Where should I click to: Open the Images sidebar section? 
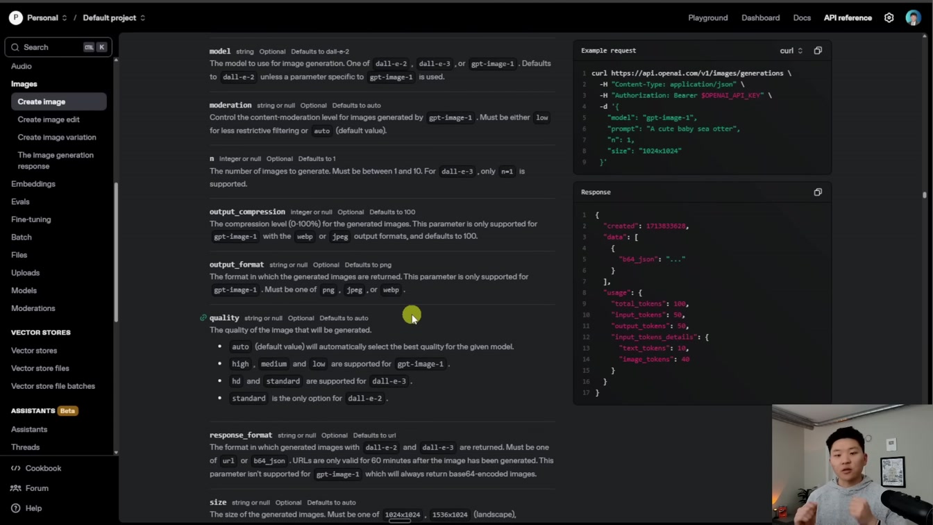[24, 84]
